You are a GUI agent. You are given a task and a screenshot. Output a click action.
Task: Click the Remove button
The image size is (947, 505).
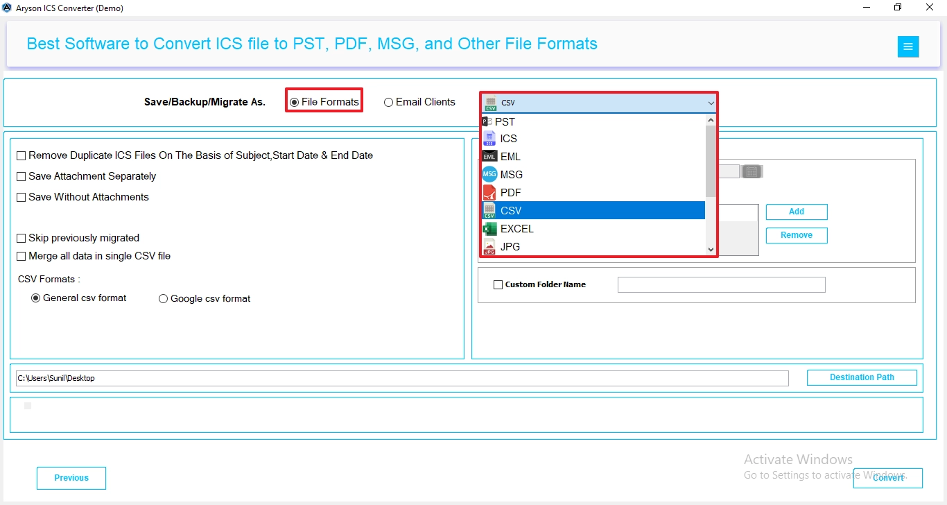[797, 235]
